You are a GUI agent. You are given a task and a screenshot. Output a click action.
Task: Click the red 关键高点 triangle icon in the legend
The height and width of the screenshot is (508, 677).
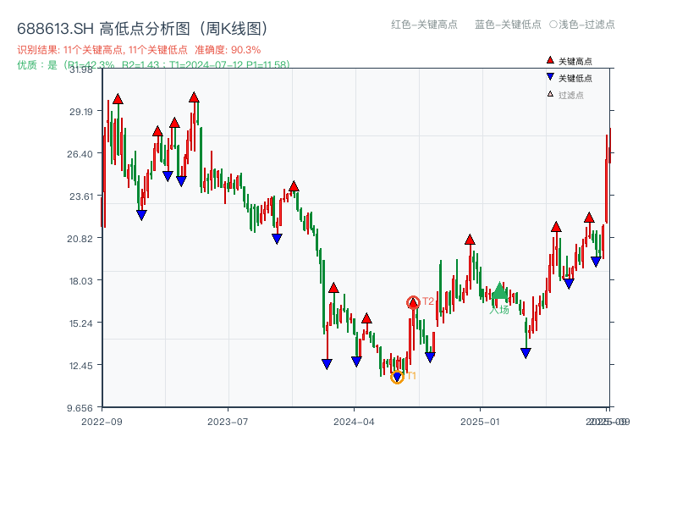click(551, 61)
